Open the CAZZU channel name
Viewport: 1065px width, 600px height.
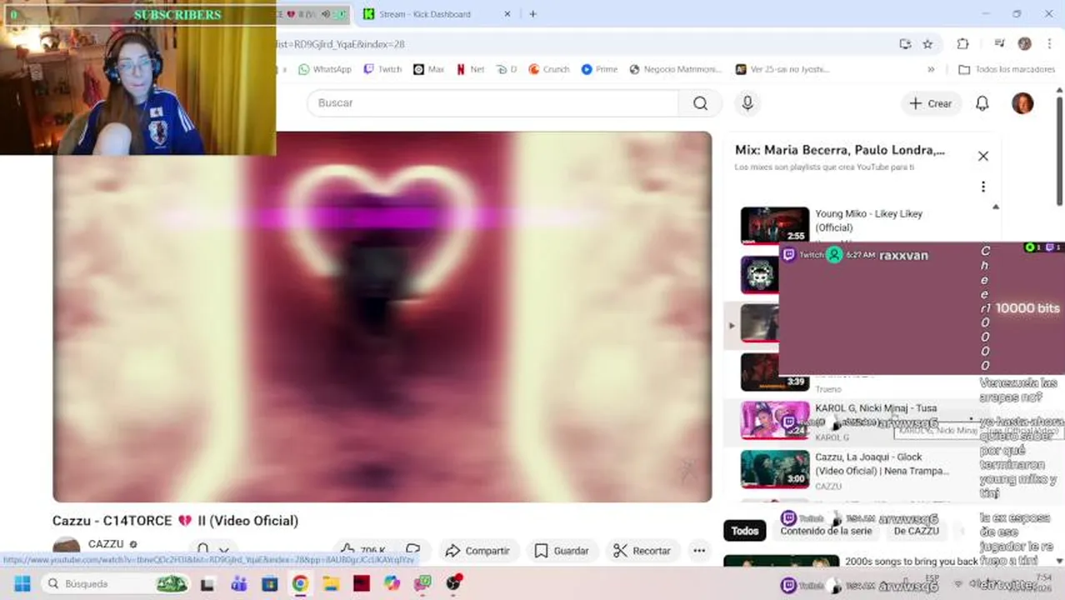(106, 544)
